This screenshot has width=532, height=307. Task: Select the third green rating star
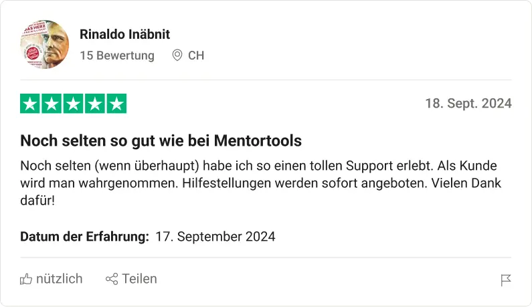tap(74, 104)
